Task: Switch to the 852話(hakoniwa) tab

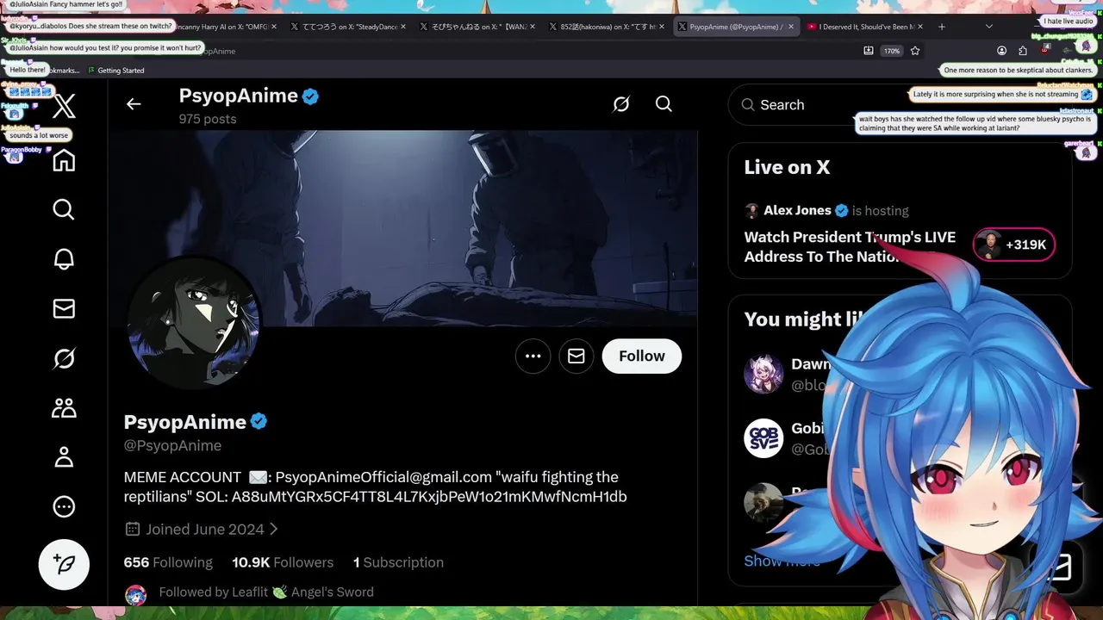Action: [607, 27]
